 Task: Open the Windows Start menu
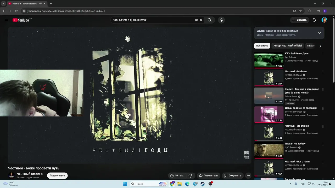pos(125,184)
